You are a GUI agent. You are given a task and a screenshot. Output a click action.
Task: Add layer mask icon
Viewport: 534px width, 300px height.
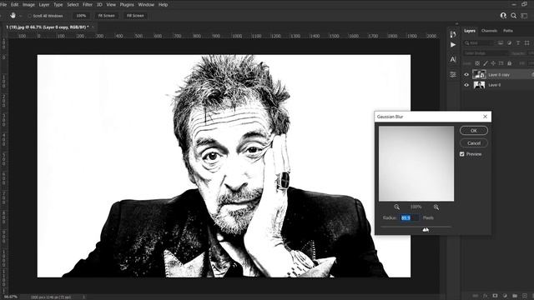coord(495,296)
